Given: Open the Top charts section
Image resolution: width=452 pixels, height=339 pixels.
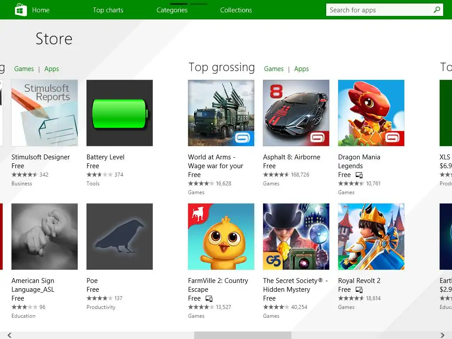Looking at the screenshot, I should click(108, 10).
